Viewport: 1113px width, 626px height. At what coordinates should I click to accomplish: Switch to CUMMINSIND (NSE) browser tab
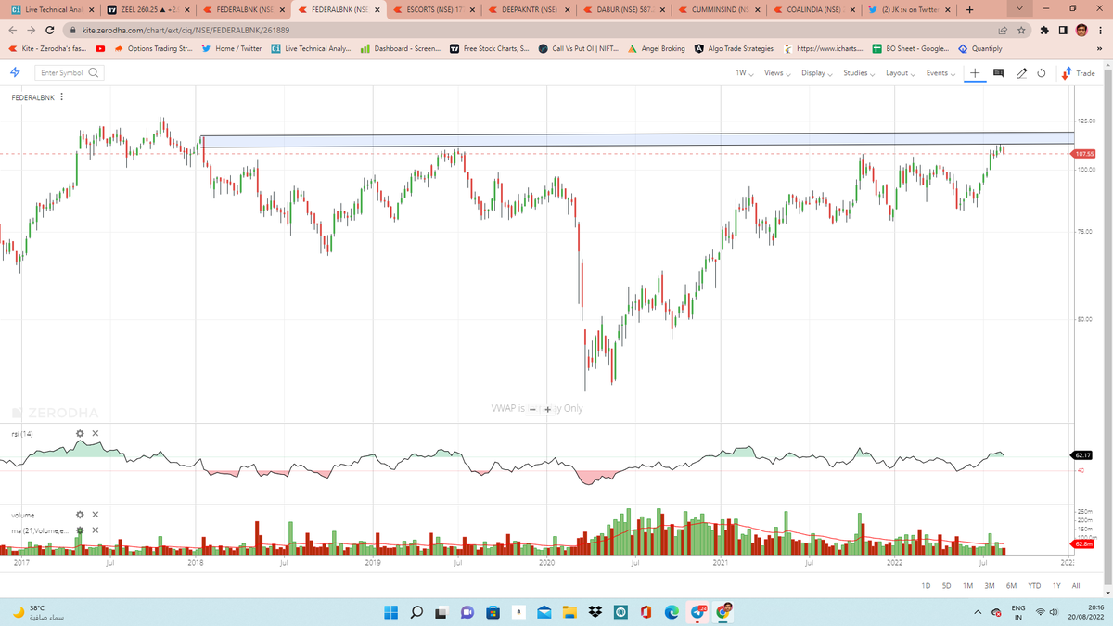coord(718,11)
